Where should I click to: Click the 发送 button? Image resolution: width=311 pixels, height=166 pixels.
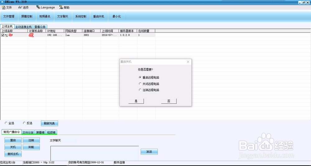149,152
